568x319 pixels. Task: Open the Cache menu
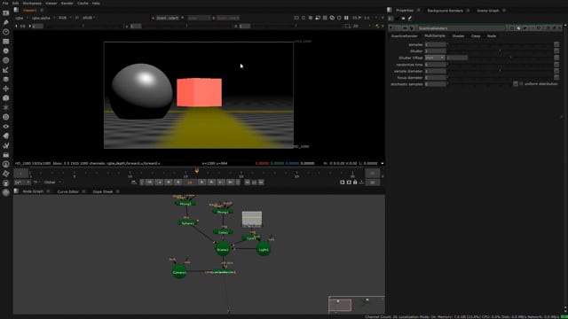tap(83, 4)
